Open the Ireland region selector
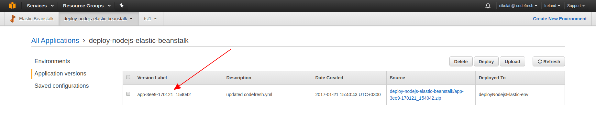Viewport: 596px width, 129px height. [552, 6]
